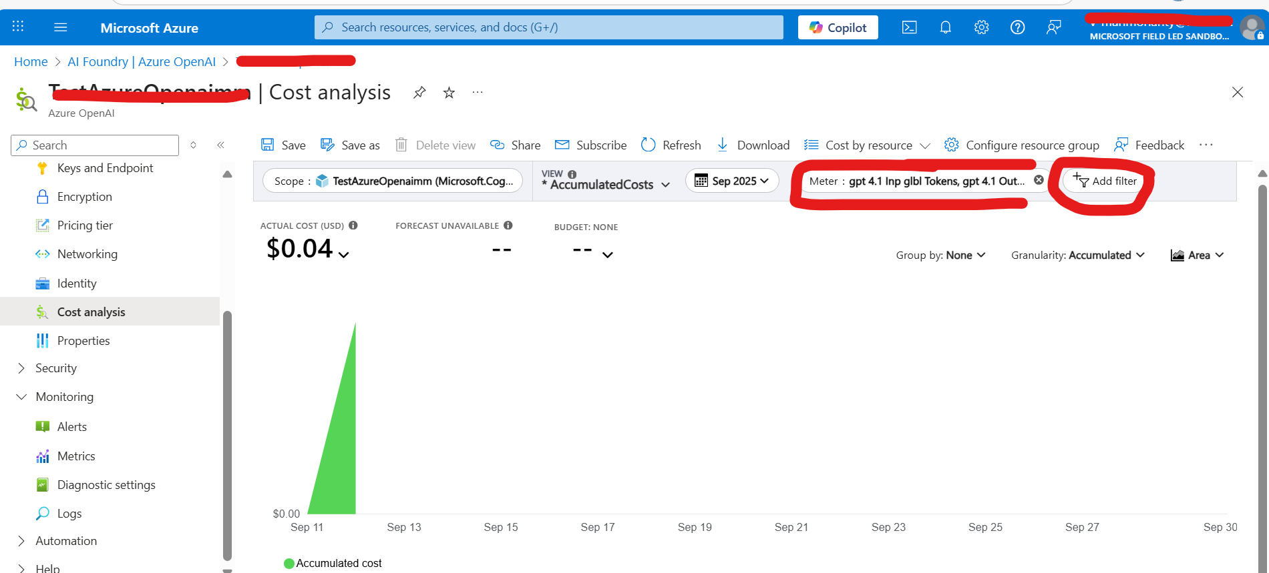Image resolution: width=1269 pixels, height=573 pixels.
Task: Open the Sep 2025 date picker
Action: [732, 181]
